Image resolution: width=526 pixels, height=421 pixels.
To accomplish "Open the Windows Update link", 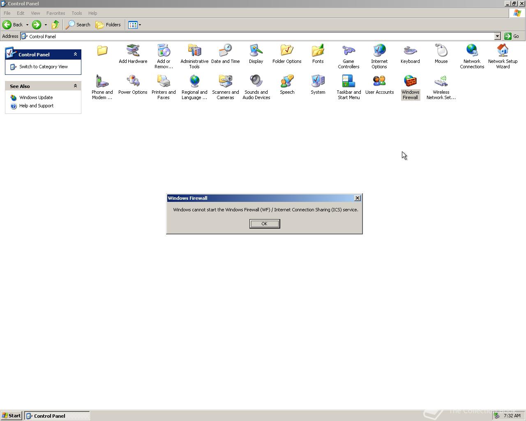I will tap(36, 97).
